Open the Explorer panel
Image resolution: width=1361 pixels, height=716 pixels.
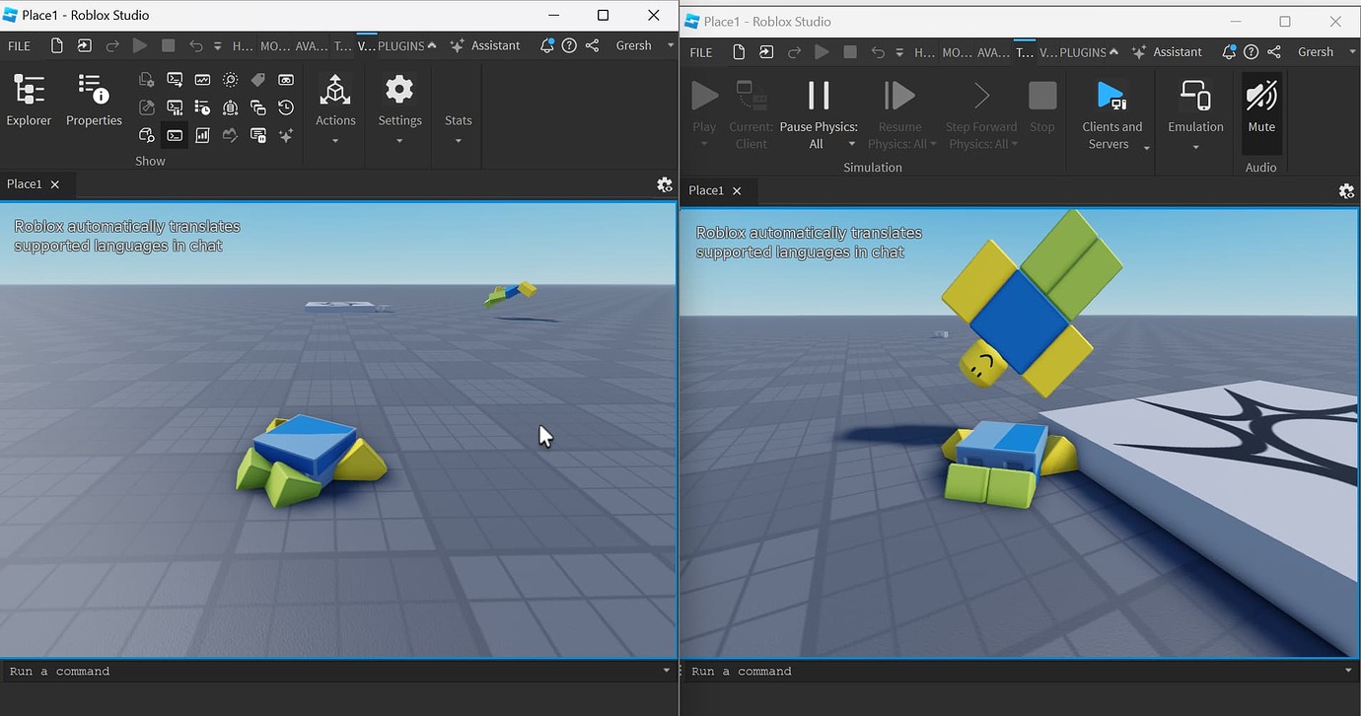(x=28, y=99)
